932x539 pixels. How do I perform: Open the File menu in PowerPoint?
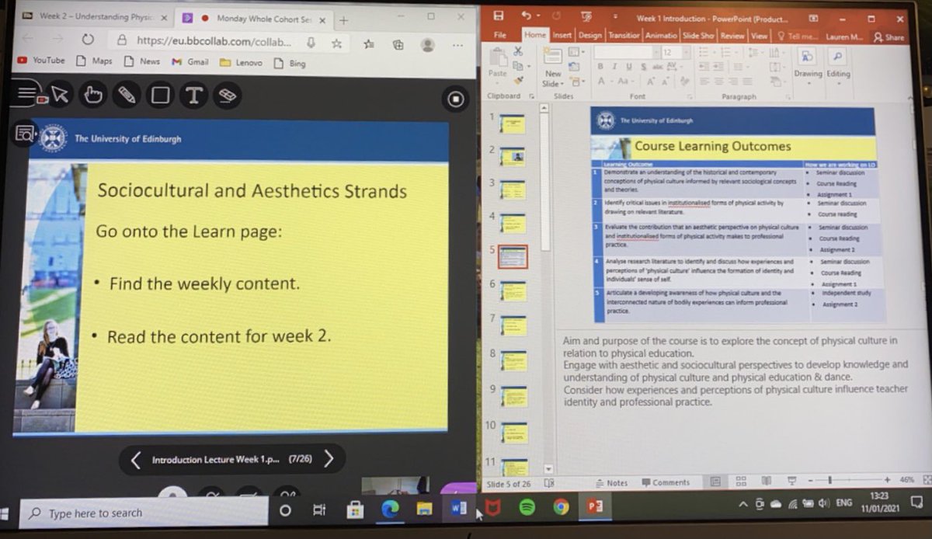(x=500, y=36)
